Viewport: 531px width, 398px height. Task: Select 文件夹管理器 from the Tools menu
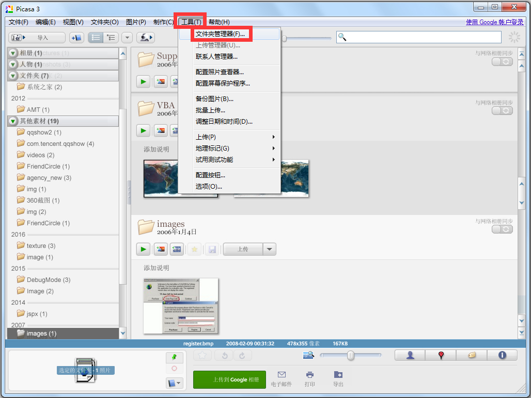click(x=220, y=34)
